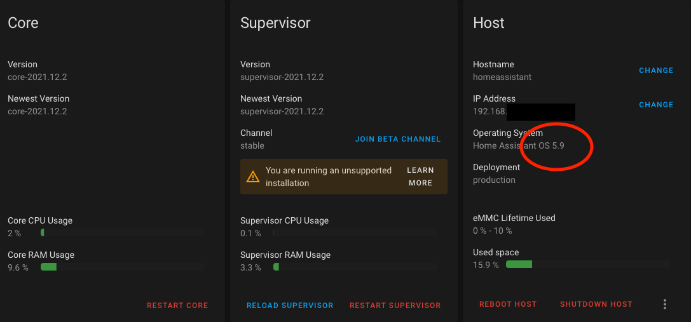The height and width of the screenshot is (322, 691).
Task: Select the Supervisor card title
Action: (x=275, y=23)
